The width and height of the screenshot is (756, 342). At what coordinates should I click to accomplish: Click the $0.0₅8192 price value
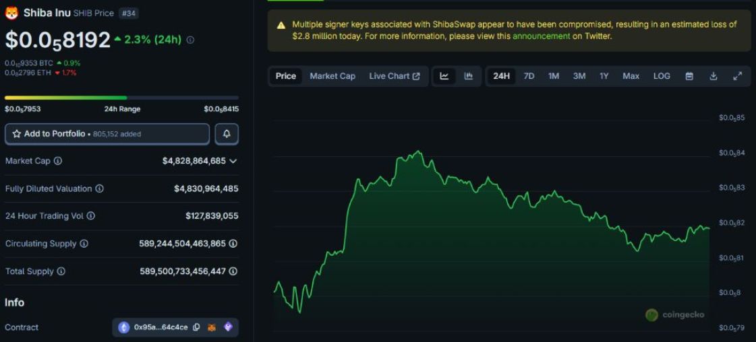[58, 40]
